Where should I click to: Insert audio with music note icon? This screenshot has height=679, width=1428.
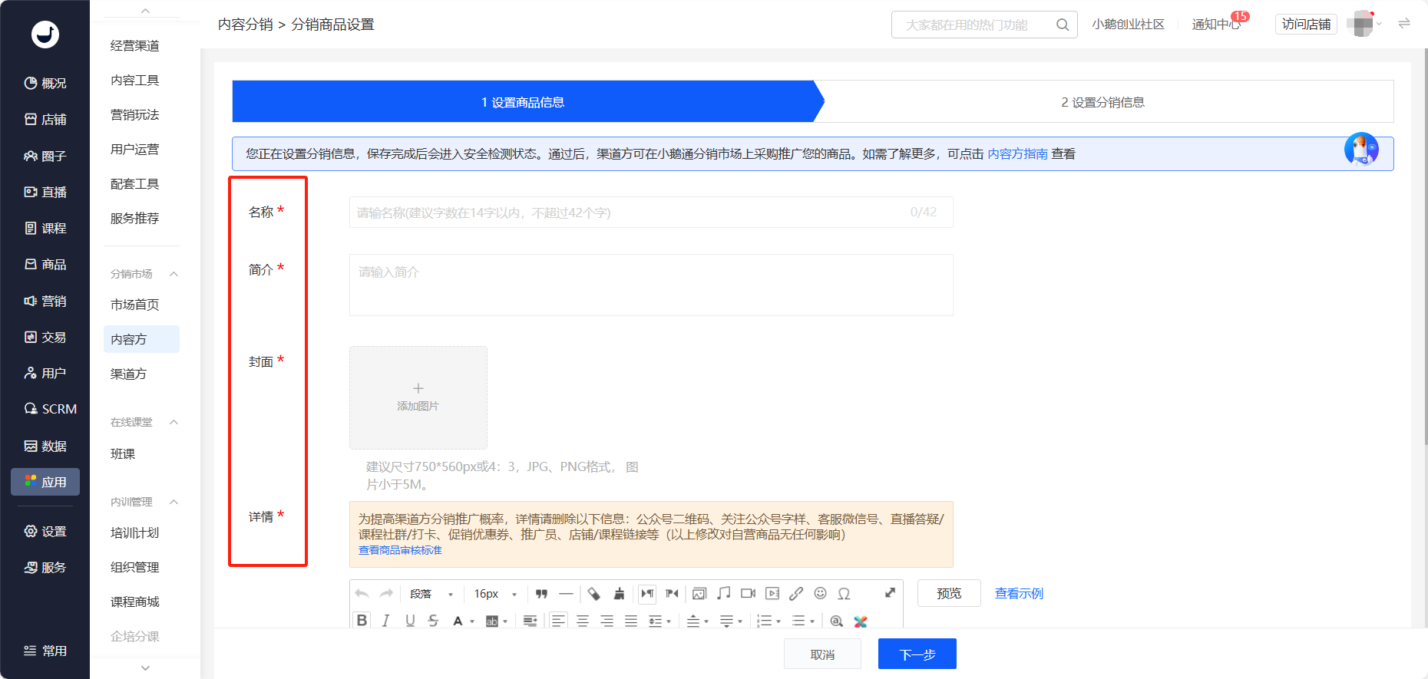[723, 594]
